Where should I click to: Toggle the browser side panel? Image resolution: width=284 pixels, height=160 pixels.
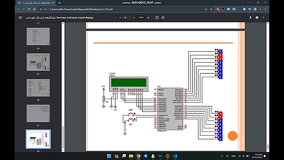255,9
